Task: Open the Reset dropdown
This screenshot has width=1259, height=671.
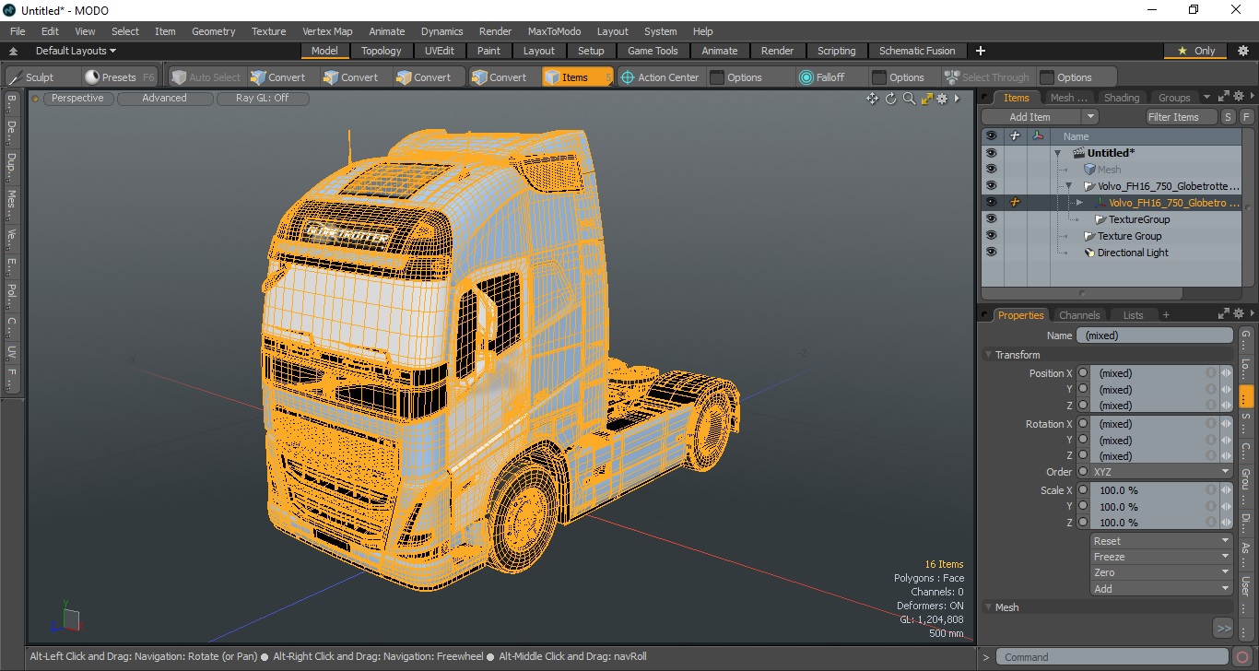Action: coord(1161,541)
